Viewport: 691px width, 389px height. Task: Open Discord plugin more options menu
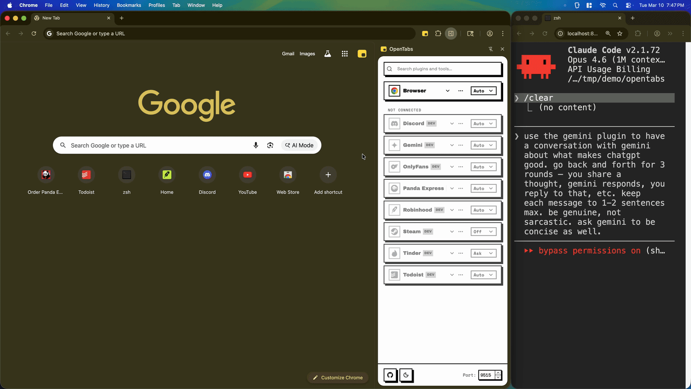(x=461, y=124)
